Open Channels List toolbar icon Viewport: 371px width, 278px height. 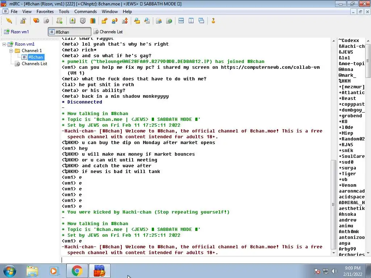tap(47, 21)
